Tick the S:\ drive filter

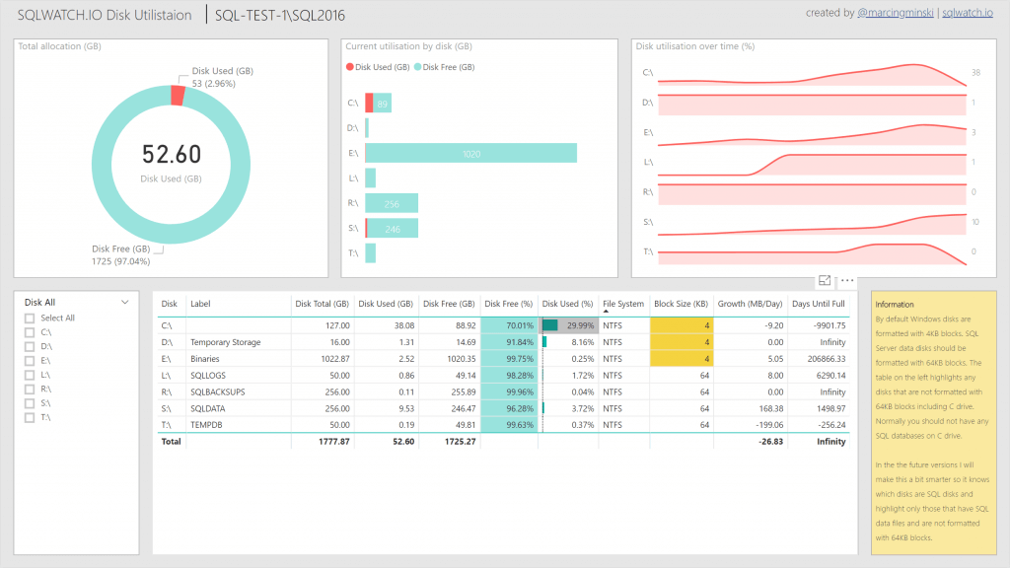[28, 400]
